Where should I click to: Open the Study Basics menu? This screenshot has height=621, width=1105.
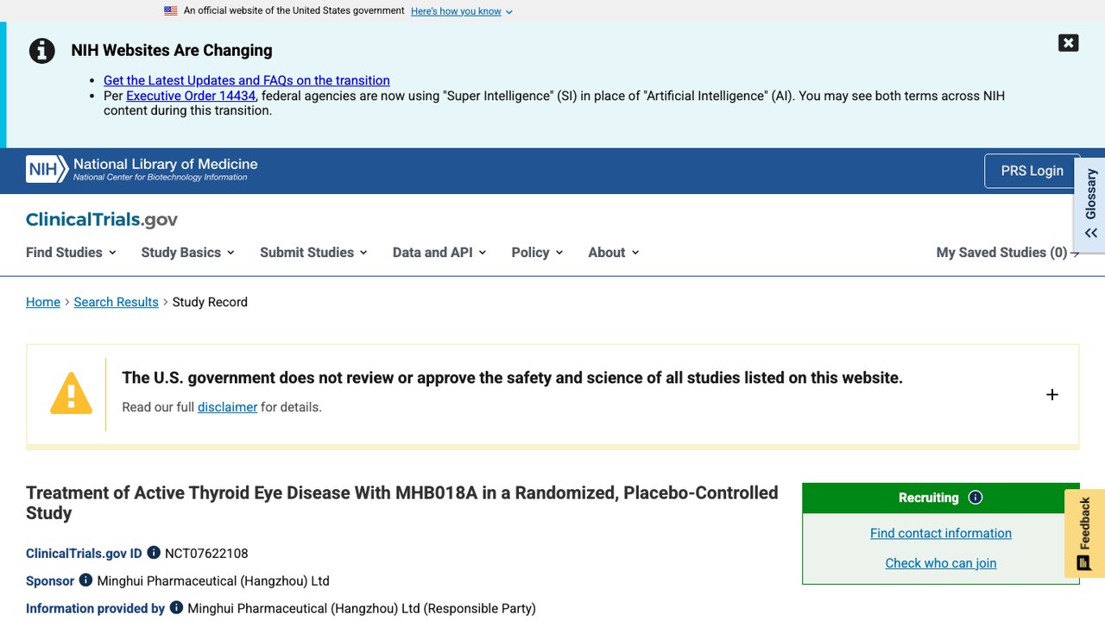pos(187,253)
